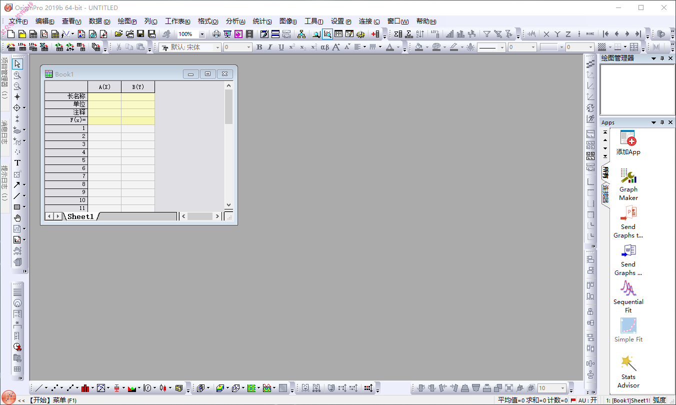The image size is (676, 405).
Task: Click the Save project floppy icon
Action: 140,34
